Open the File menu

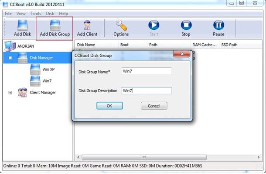(x=8, y=14)
